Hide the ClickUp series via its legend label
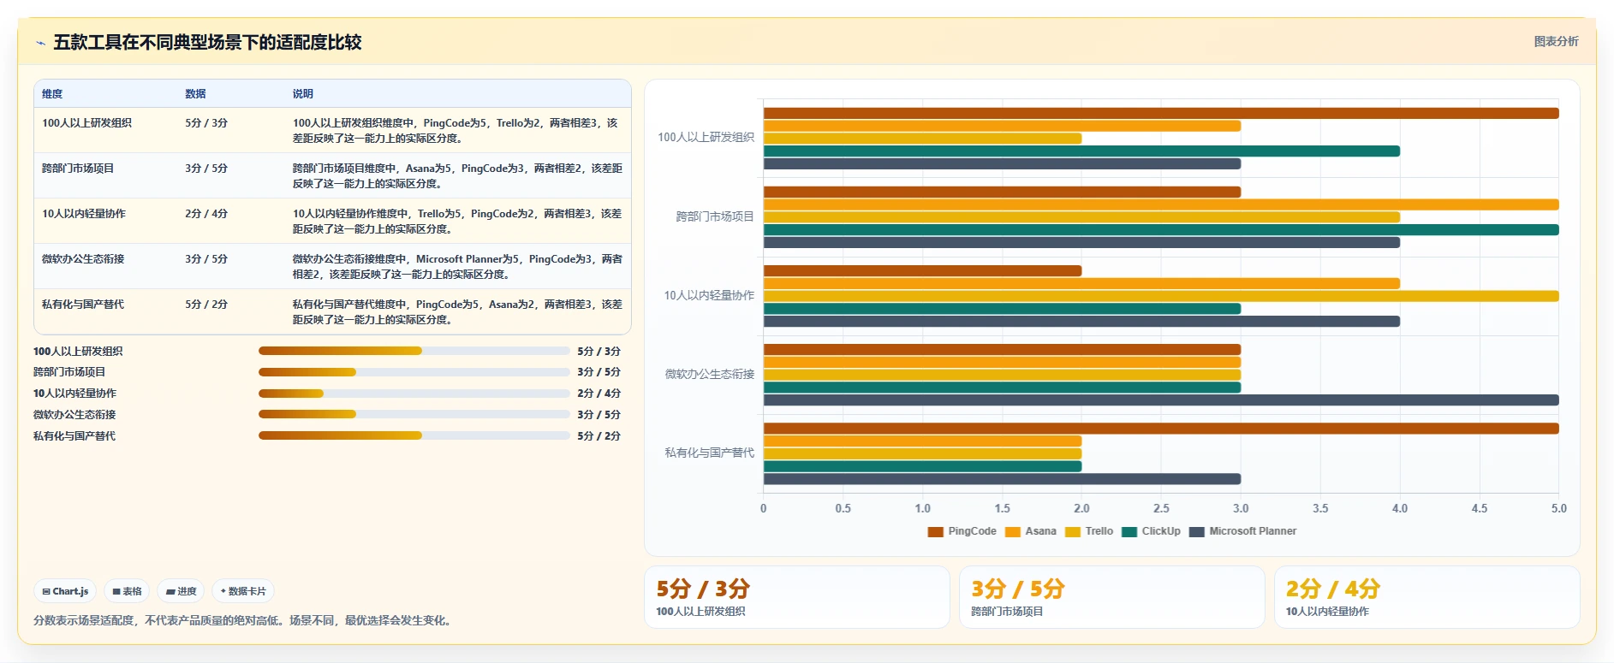 tap(1161, 531)
